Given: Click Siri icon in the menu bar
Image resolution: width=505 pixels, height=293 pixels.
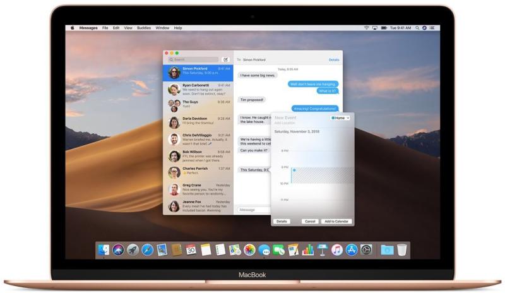Looking at the screenshot, I should [424, 28].
